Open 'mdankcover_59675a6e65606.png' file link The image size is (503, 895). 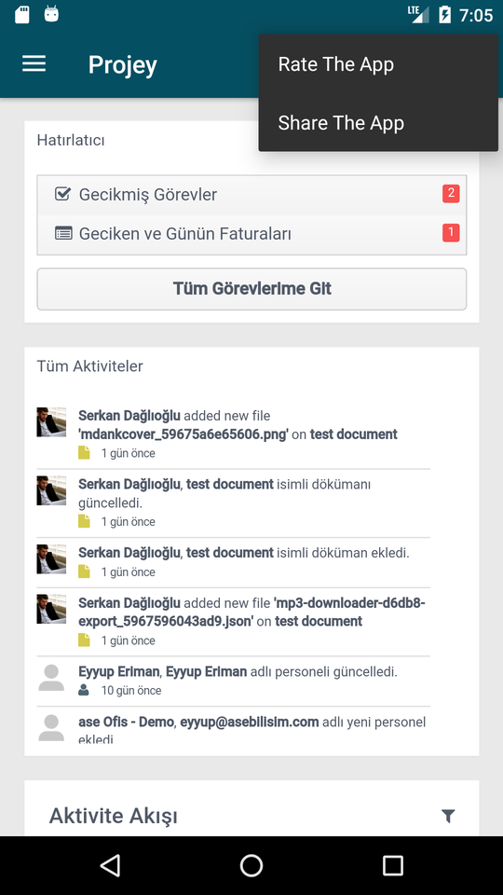pyautogui.click(x=184, y=434)
